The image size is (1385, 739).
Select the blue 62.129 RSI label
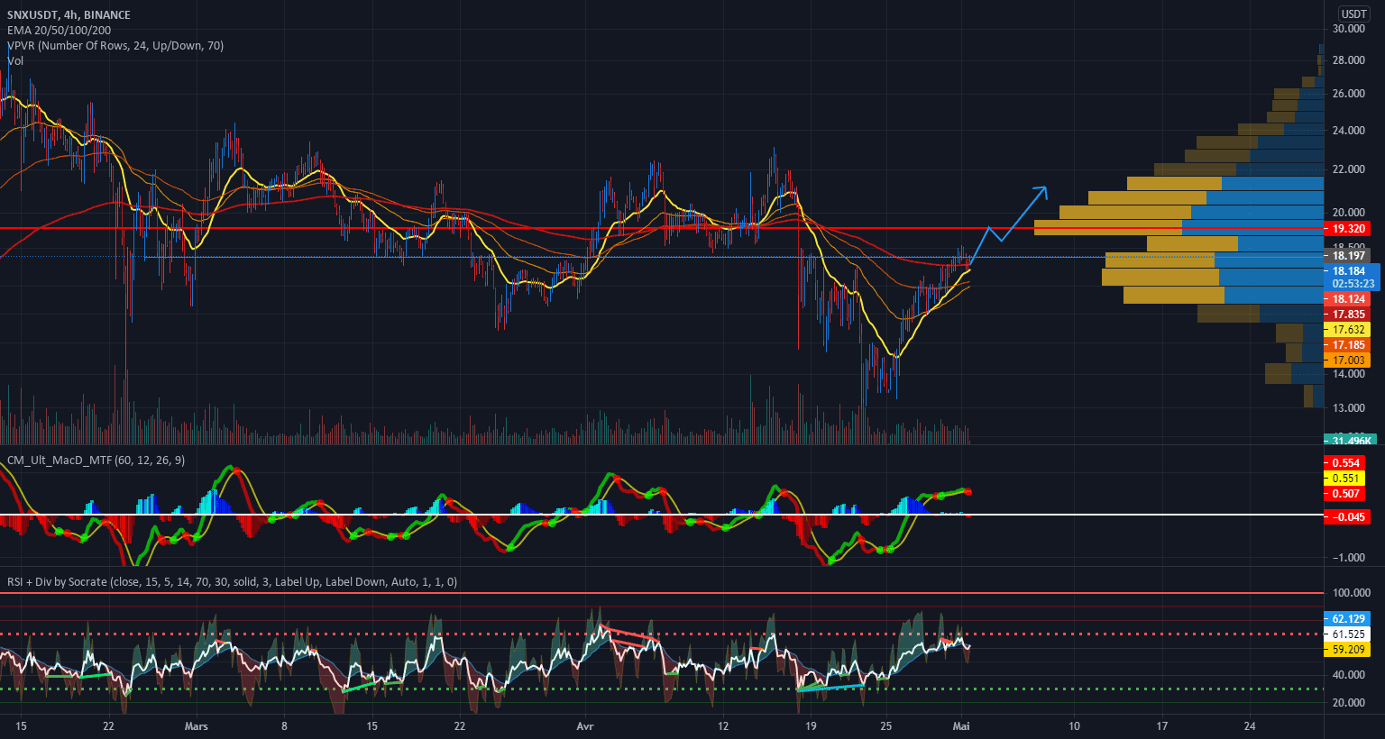[x=1347, y=618]
